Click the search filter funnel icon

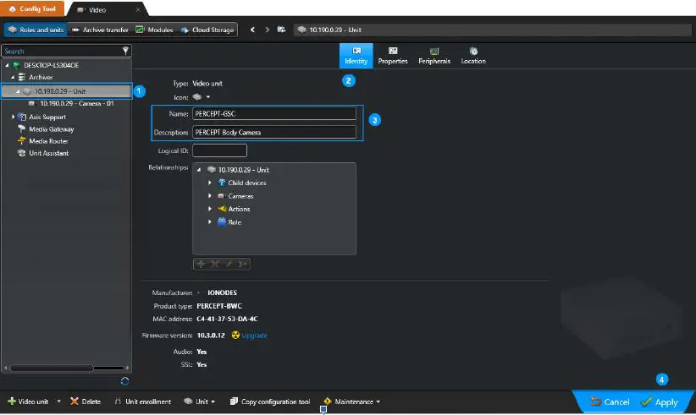point(125,51)
